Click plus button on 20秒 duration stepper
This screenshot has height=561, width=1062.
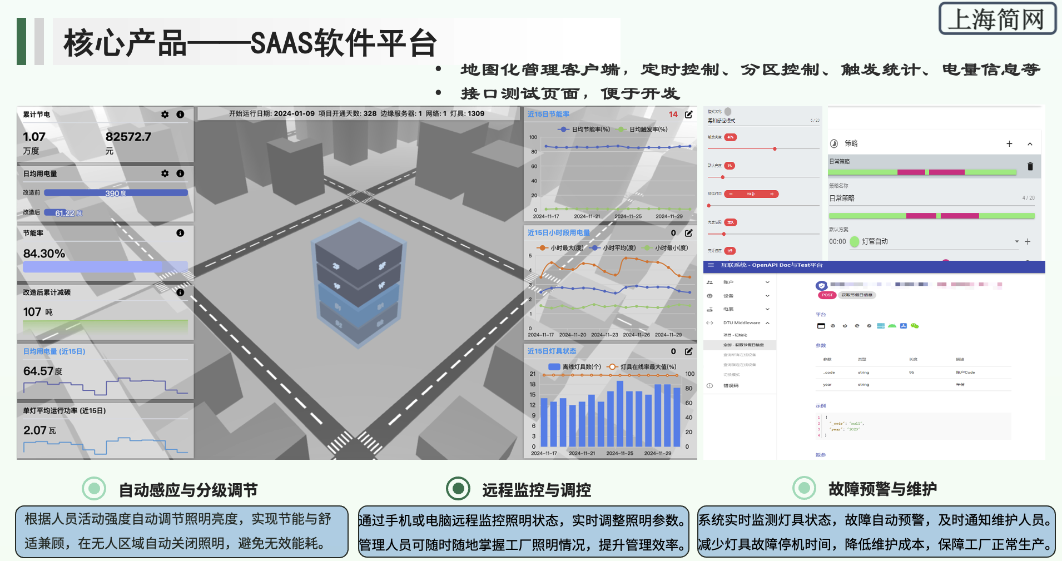tap(772, 194)
